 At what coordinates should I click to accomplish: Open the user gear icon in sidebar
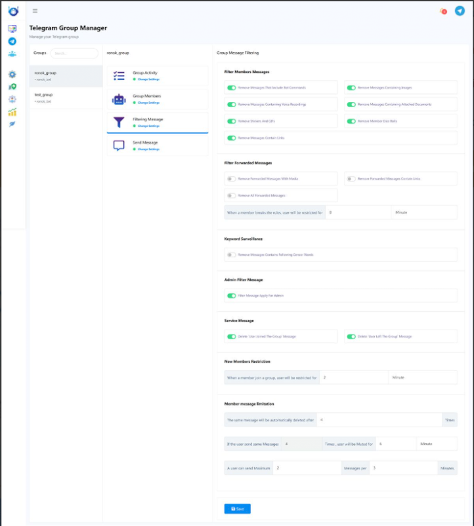click(x=12, y=99)
